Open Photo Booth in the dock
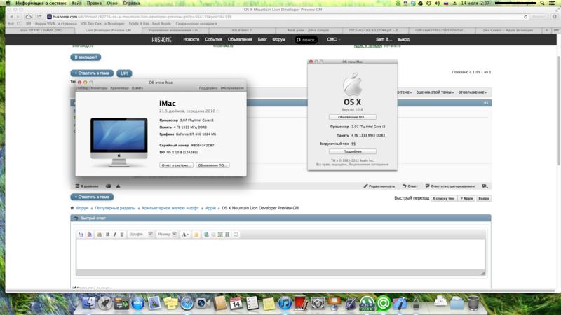The width and height of the screenshot is (561, 315). [x=301, y=303]
